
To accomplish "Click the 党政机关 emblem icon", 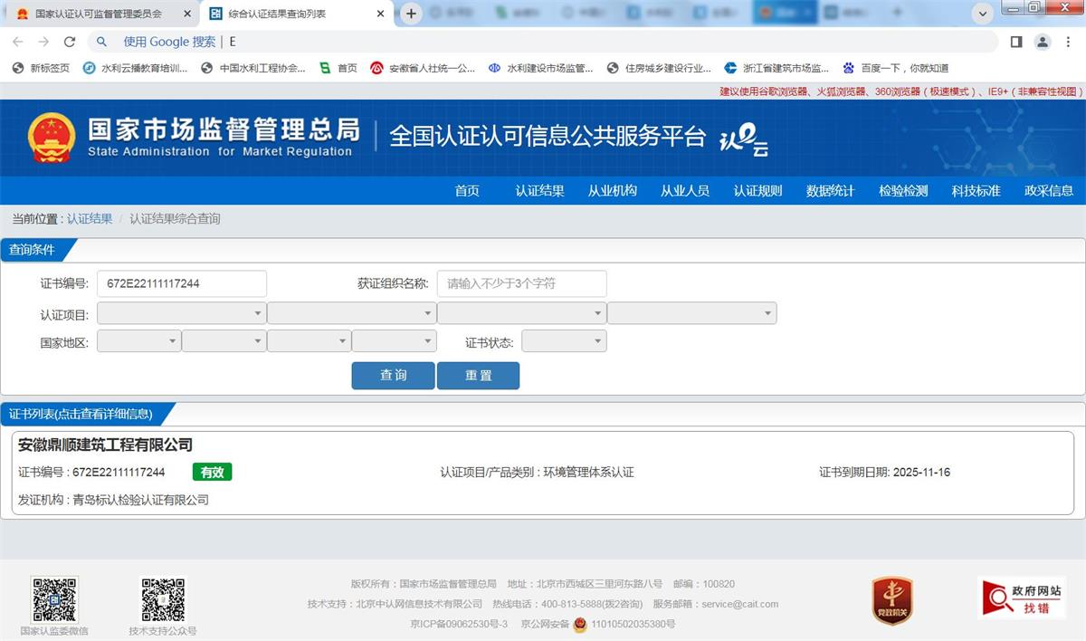I will point(891,598).
